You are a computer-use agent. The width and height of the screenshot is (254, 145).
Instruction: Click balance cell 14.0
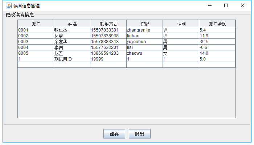tap(217, 53)
